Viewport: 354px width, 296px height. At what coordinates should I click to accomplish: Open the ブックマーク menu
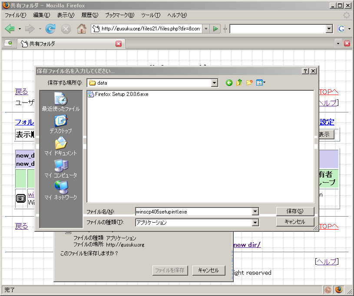[119, 15]
